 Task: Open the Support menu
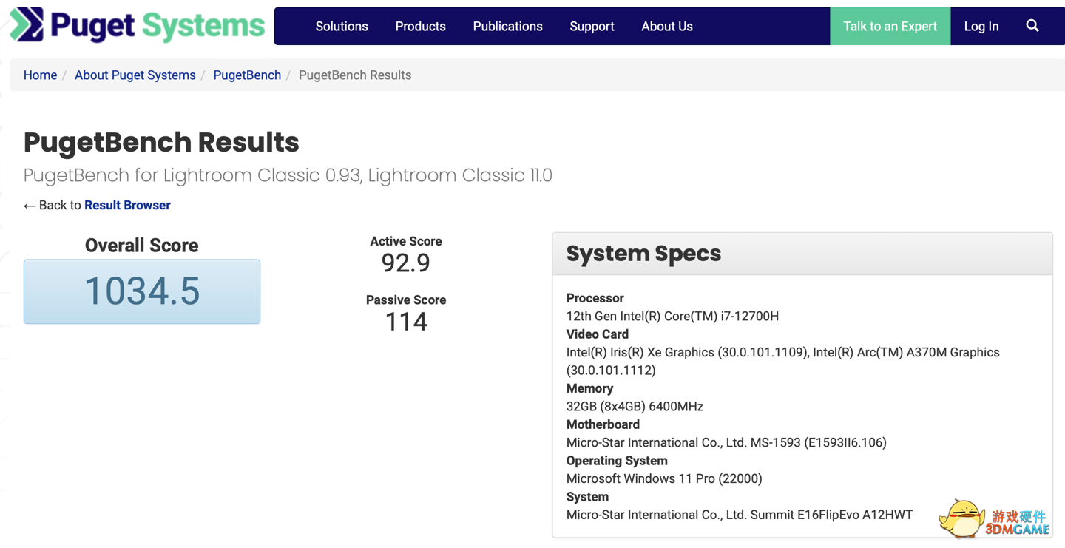click(x=592, y=27)
